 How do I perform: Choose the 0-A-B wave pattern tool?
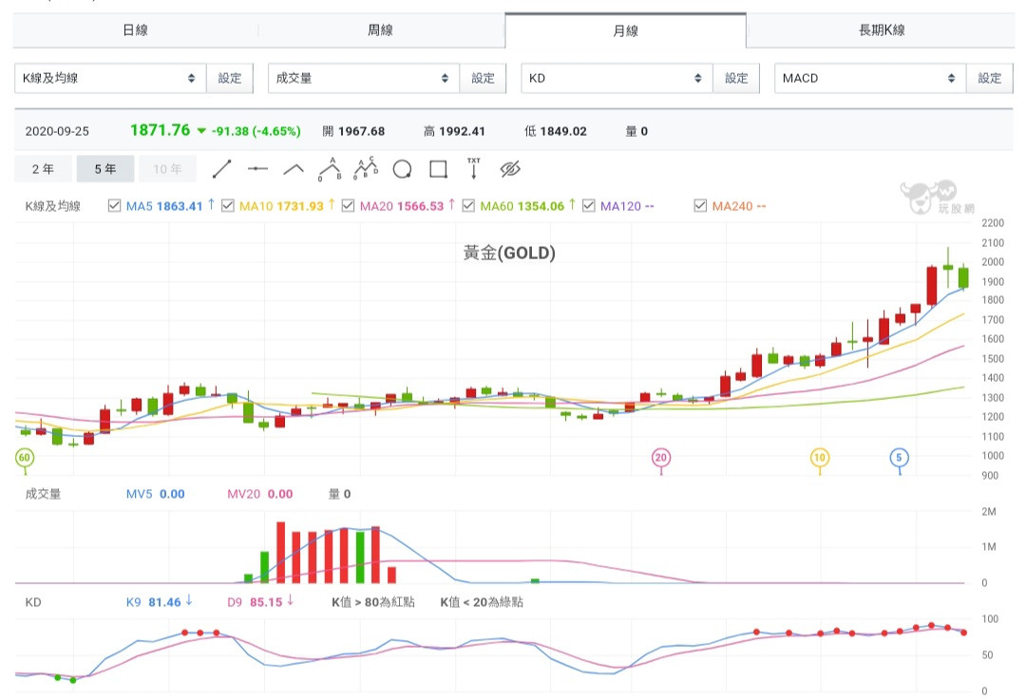pyautogui.click(x=330, y=169)
